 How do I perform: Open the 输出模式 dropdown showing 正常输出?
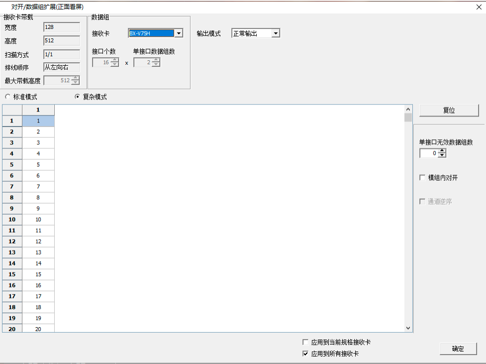coord(275,33)
